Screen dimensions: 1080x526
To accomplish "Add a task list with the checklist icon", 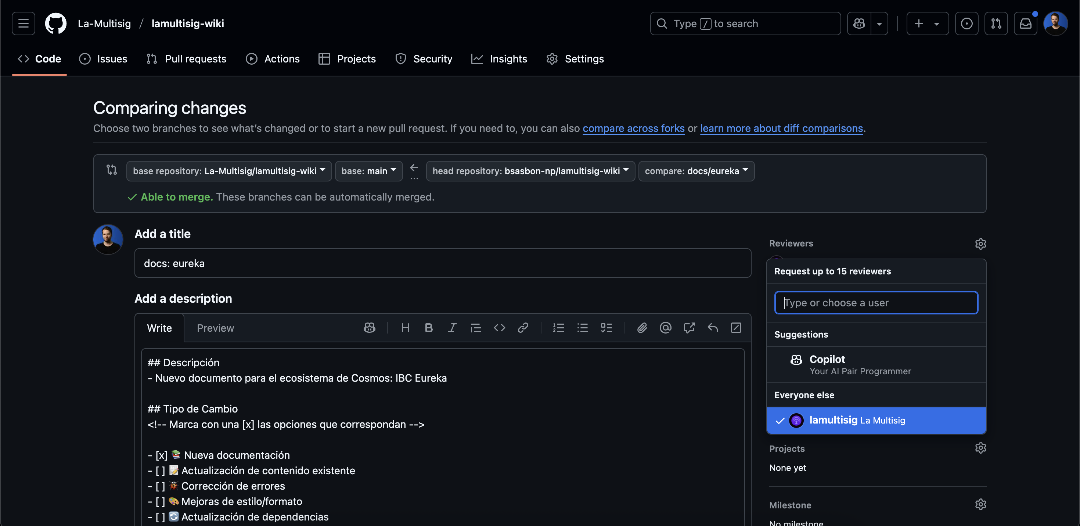I will pos(606,328).
